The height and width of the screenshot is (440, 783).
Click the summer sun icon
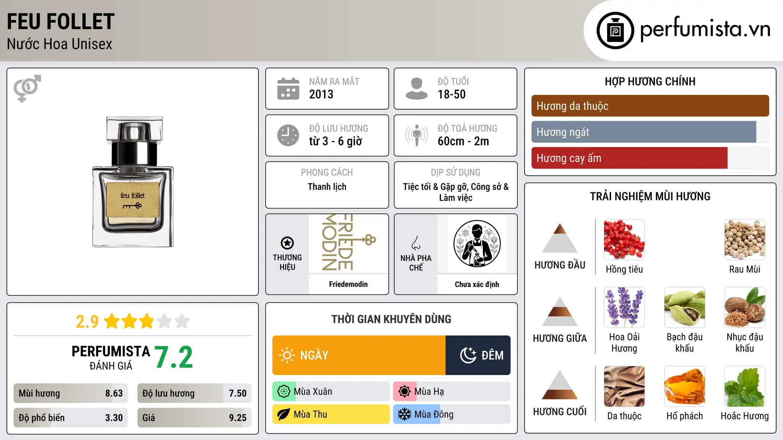(404, 391)
